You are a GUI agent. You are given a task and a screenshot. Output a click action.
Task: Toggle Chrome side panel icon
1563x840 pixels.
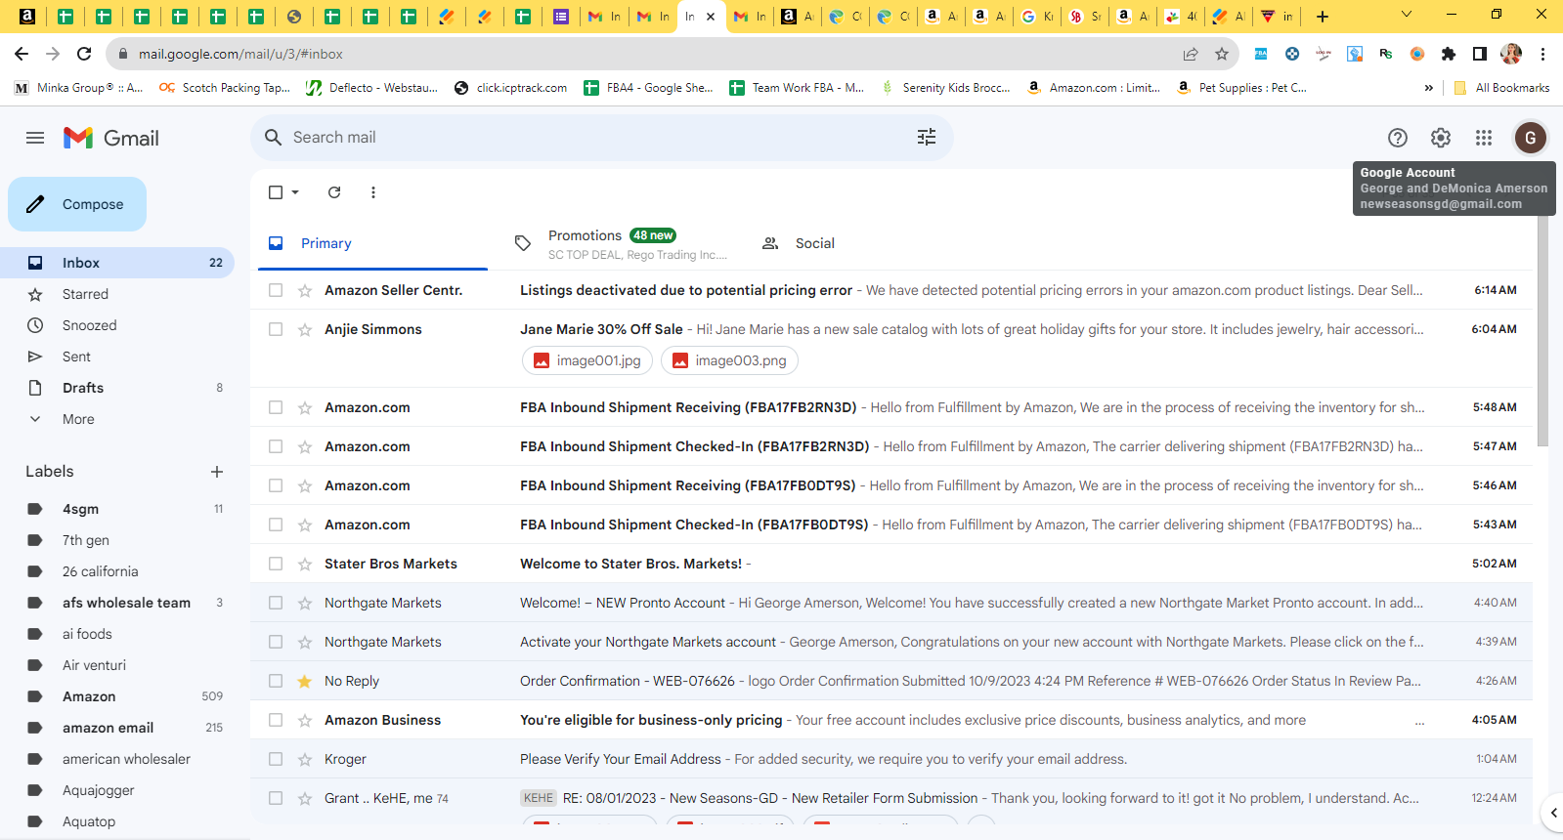[1480, 54]
